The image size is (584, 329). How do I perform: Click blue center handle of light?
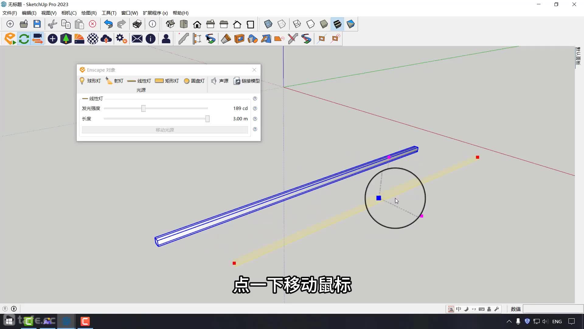(x=379, y=198)
